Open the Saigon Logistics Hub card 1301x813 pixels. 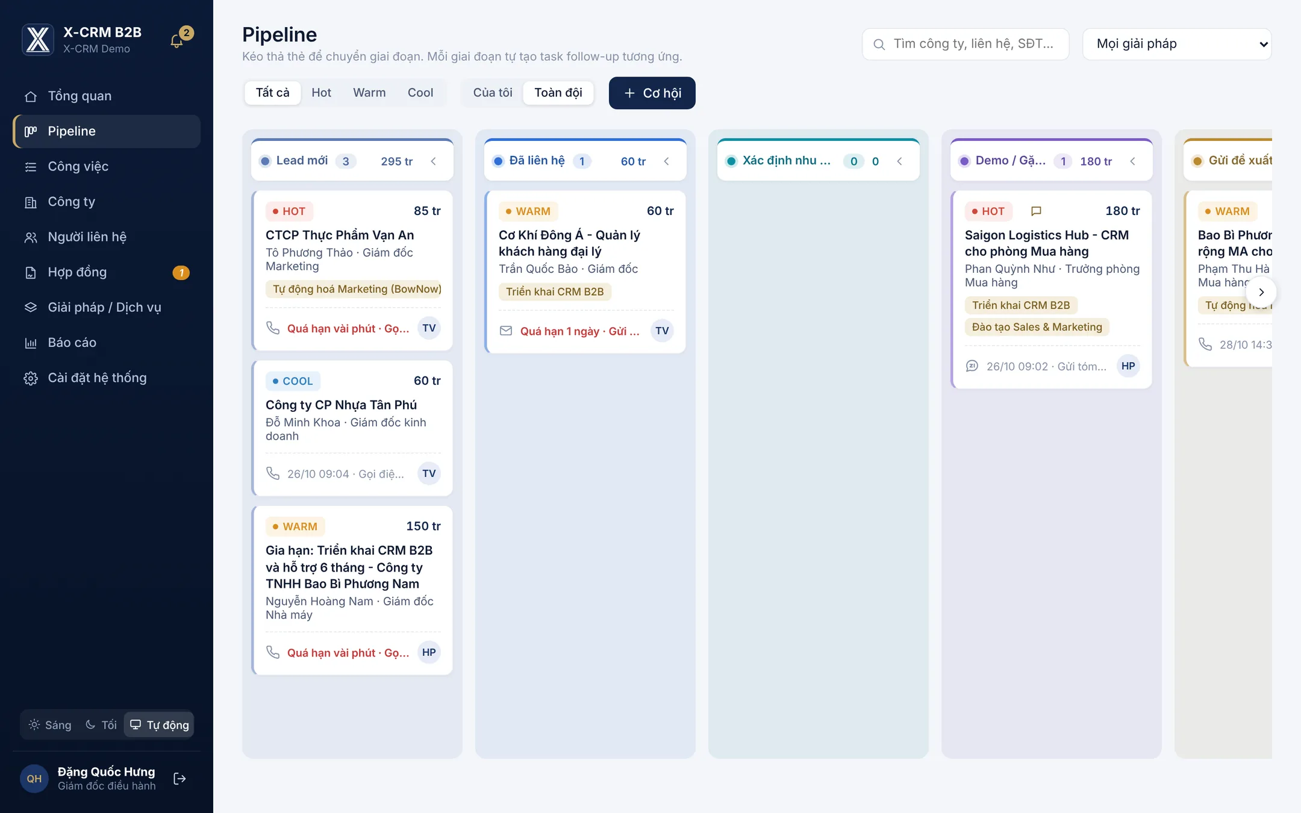click(1052, 290)
